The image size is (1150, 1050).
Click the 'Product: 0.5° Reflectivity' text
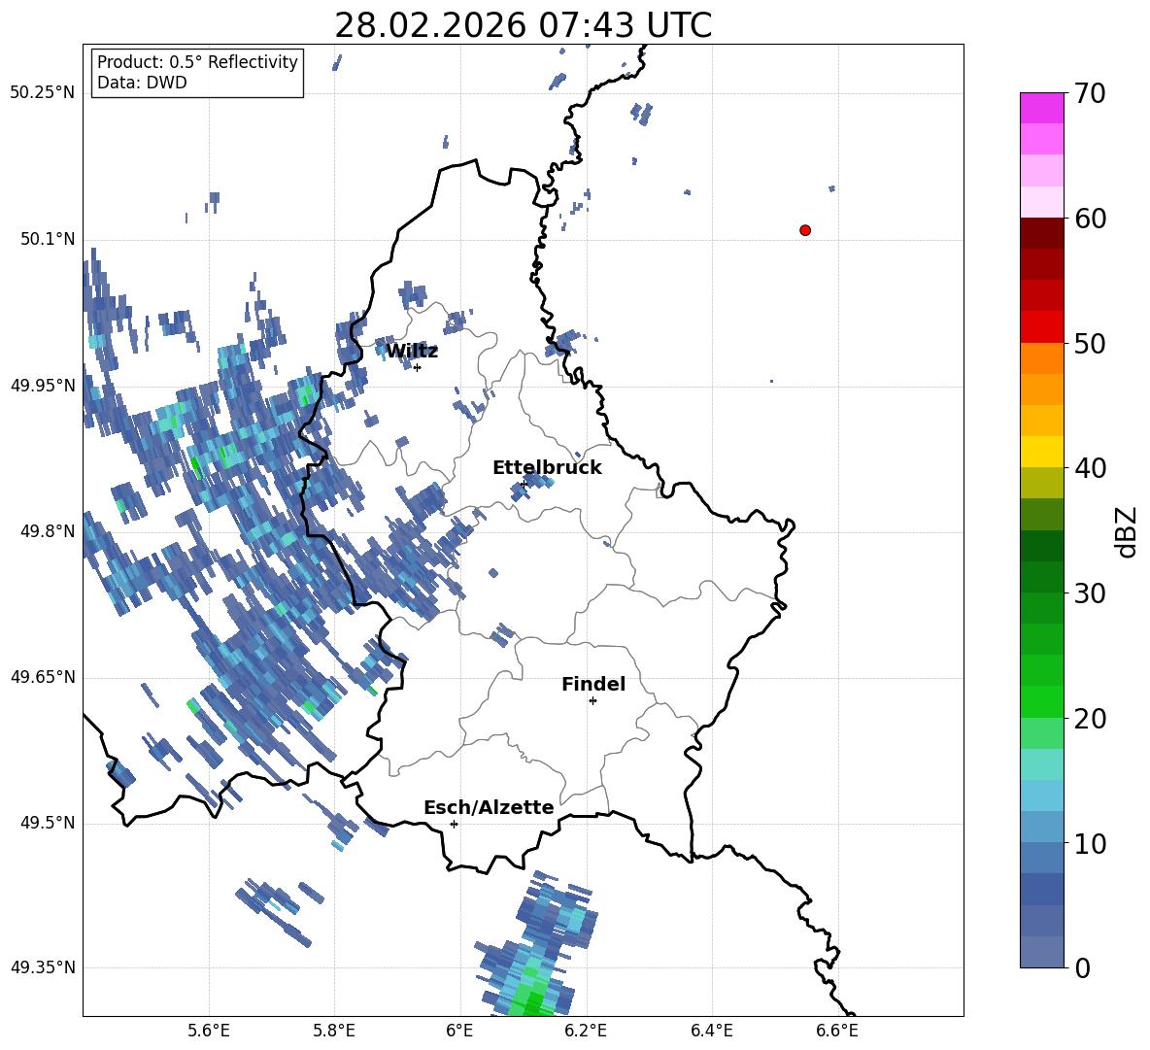[x=197, y=62]
